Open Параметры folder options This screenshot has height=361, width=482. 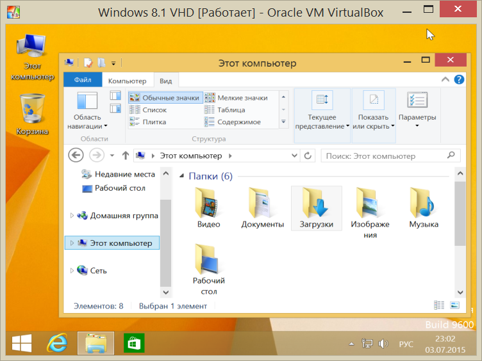click(417, 110)
